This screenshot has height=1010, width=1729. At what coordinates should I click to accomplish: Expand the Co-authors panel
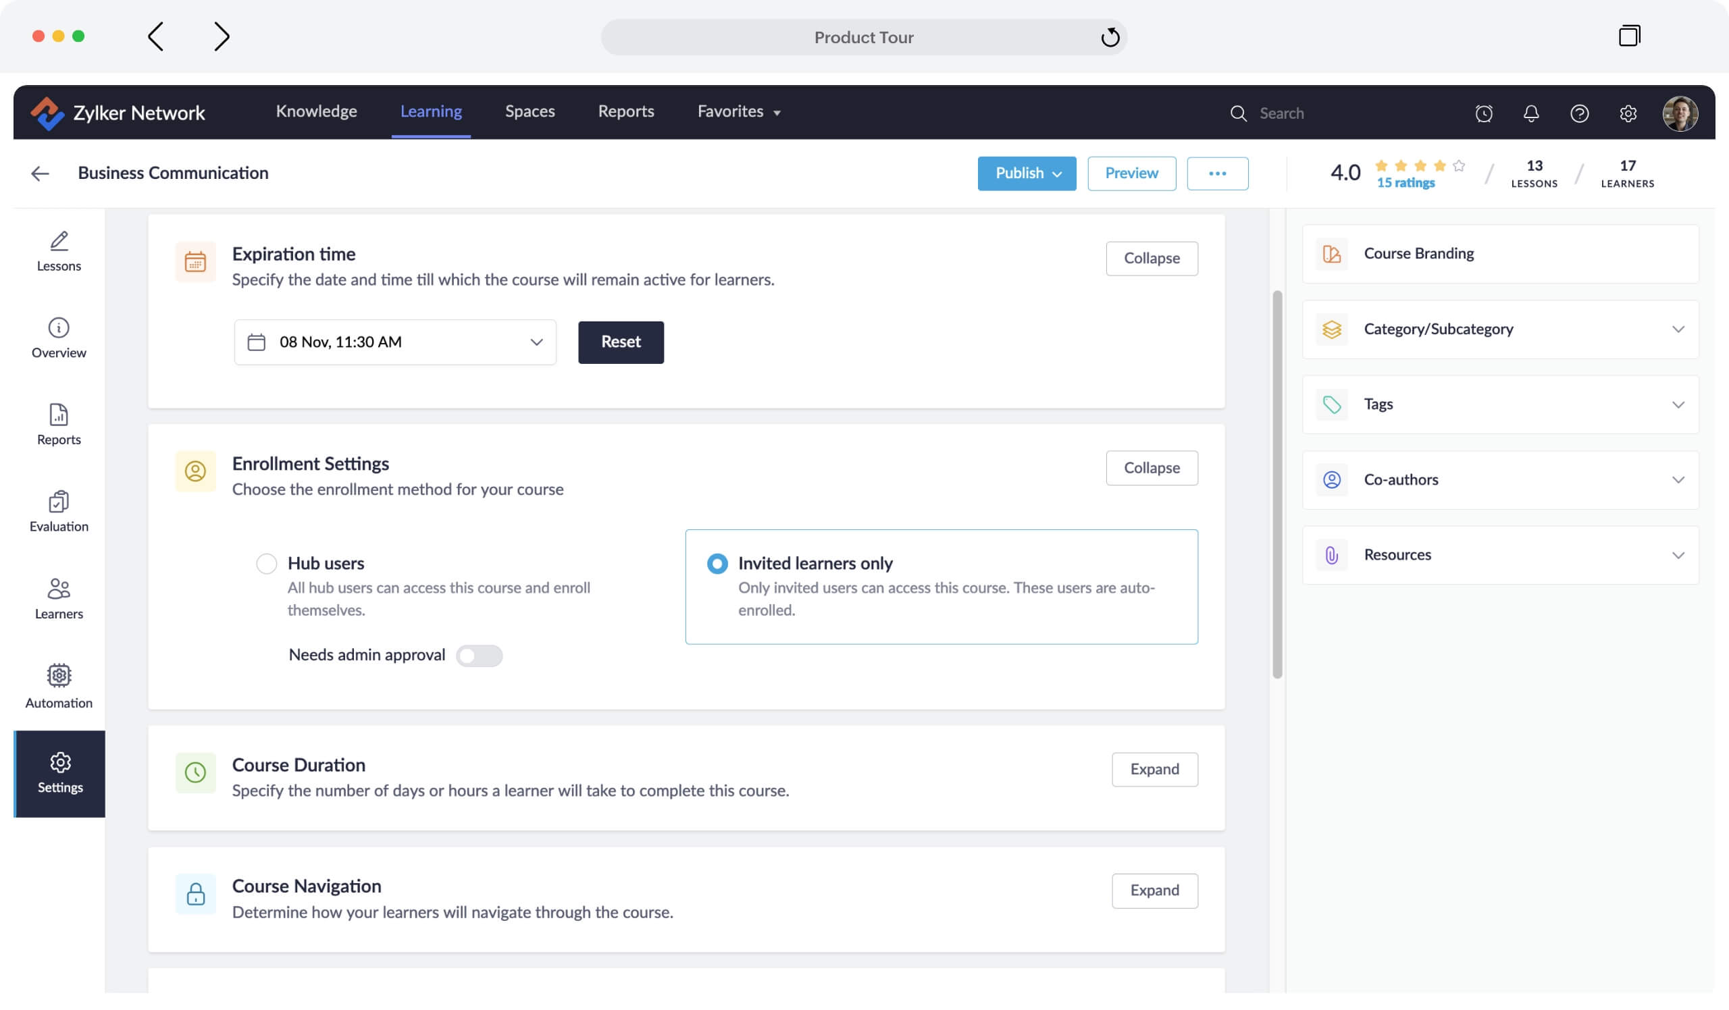tap(1679, 479)
